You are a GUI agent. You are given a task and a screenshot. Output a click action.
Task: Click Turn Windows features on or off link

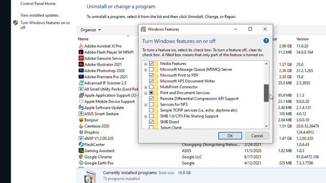(45, 25)
